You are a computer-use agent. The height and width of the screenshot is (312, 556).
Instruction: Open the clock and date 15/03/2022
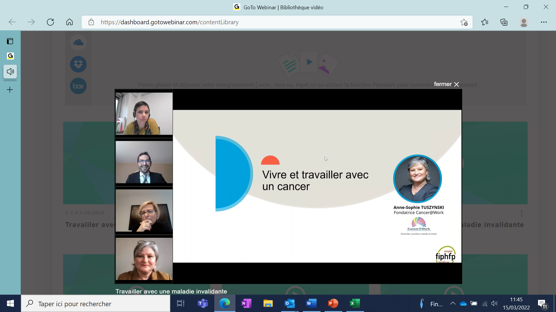tap(516, 303)
